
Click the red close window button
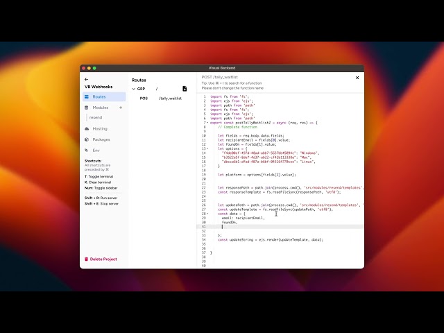click(x=83, y=68)
